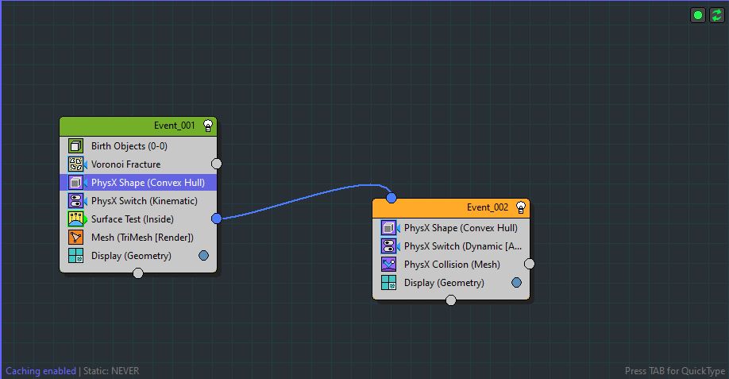Click Event_002 bottom output connector
The height and width of the screenshot is (379, 729).
click(451, 300)
